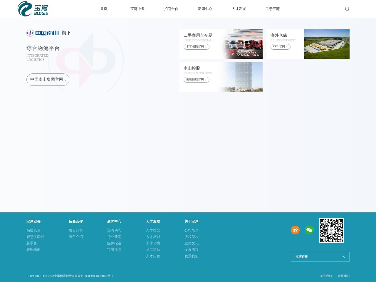Click the QR code image

tap(331, 231)
